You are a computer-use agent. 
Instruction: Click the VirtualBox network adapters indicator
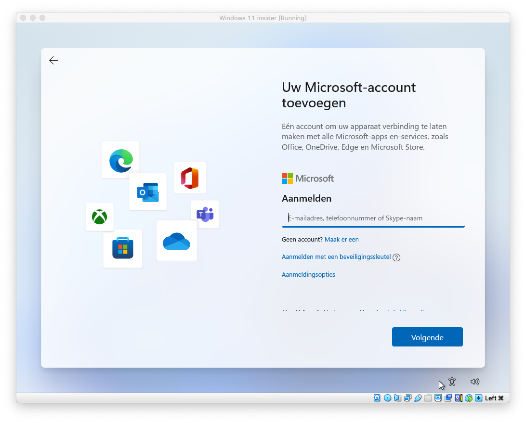(x=408, y=398)
